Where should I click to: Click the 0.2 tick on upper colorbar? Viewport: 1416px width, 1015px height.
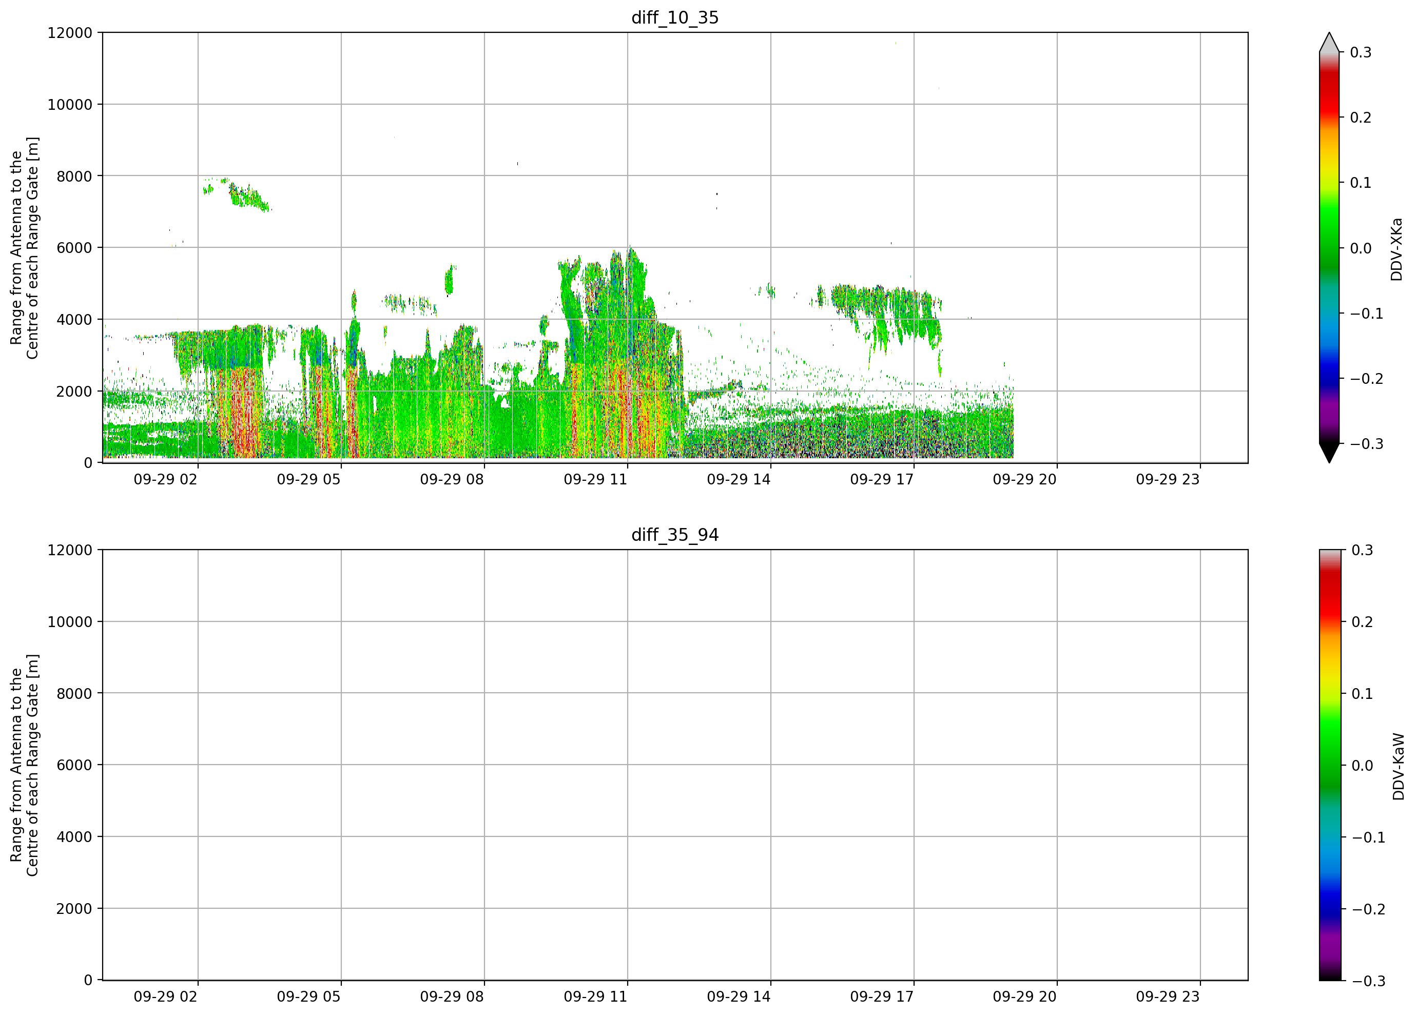1361,118
